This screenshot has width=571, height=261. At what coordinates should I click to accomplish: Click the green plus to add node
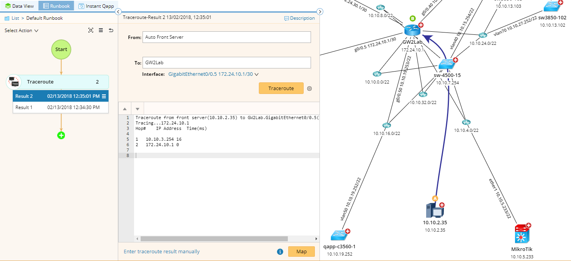point(61,135)
